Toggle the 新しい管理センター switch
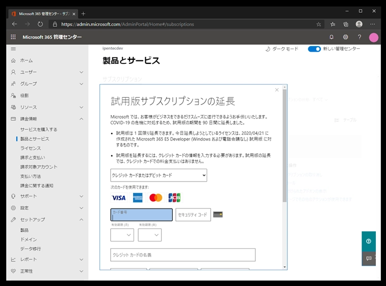The height and width of the screenshot is (286, 386). pyautogui.click(x=314, y=49)
